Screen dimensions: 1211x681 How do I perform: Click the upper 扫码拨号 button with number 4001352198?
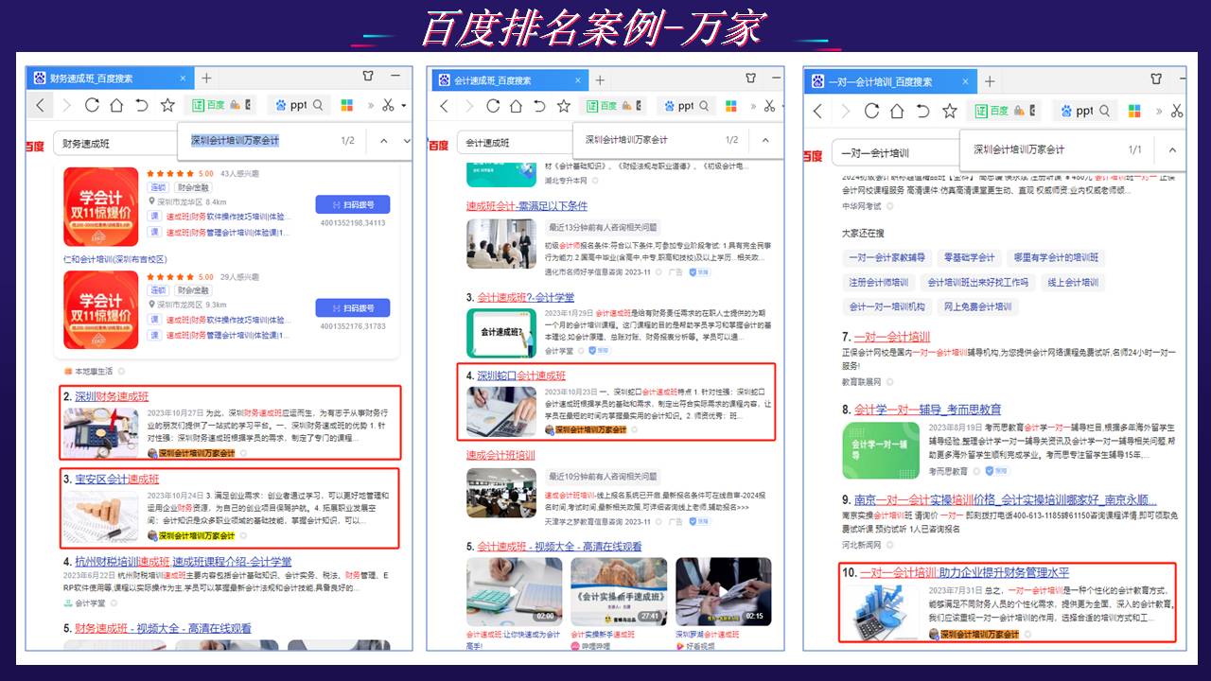coord(352,204)
